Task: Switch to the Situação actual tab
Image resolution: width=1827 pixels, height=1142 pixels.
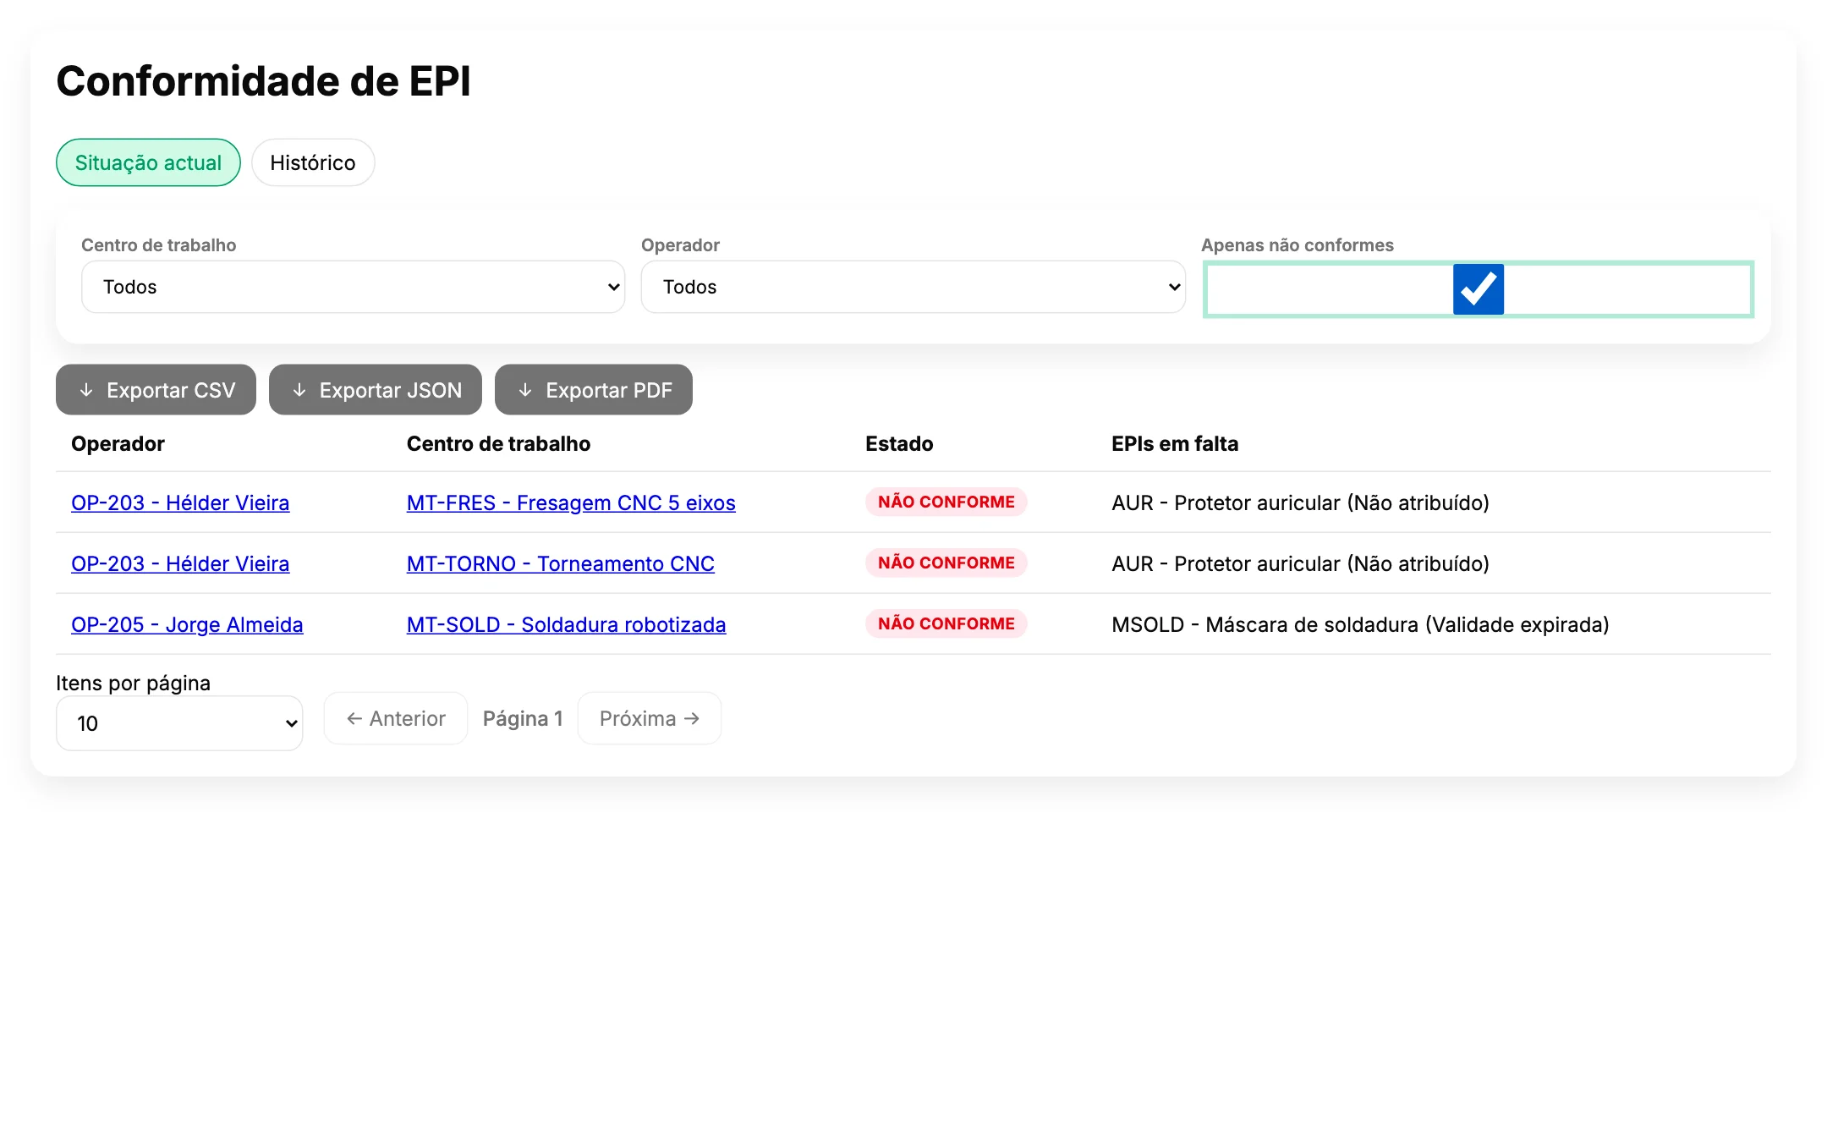Action: click(148, 162)
